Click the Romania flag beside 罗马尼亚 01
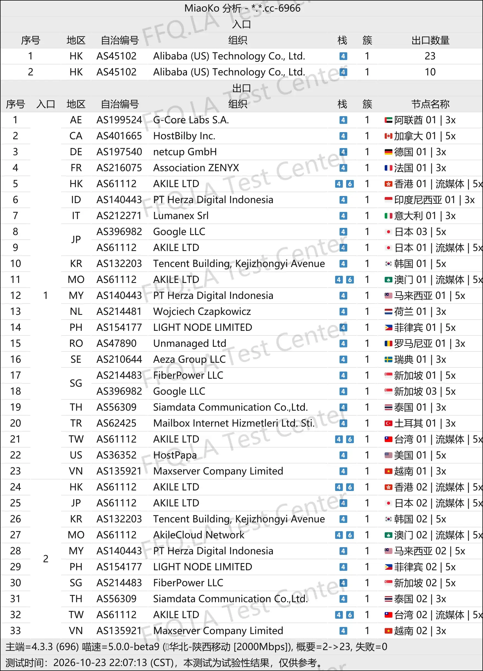Screen dimensions: 483x671 coord(388,343)
